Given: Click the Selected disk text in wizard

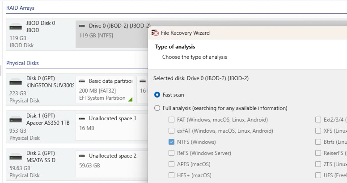Looking at the screenshot, I should (x=201, y=78).
